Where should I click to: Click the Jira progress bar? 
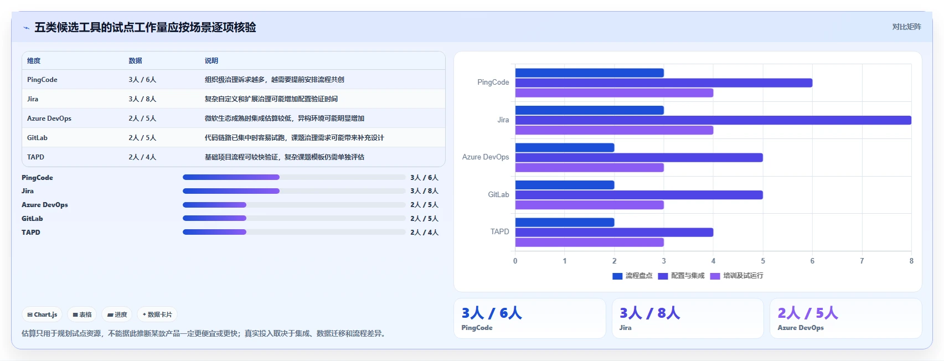click(294, 191)
